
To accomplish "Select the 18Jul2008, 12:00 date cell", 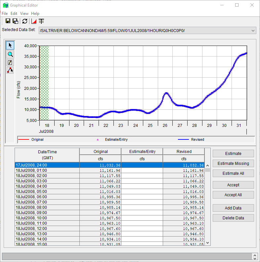I will click(47, 229).
